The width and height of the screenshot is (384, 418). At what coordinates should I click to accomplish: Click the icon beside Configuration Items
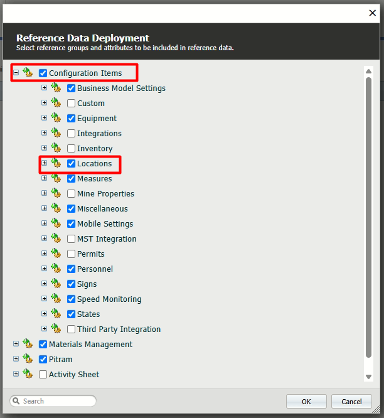coord(28,73)
